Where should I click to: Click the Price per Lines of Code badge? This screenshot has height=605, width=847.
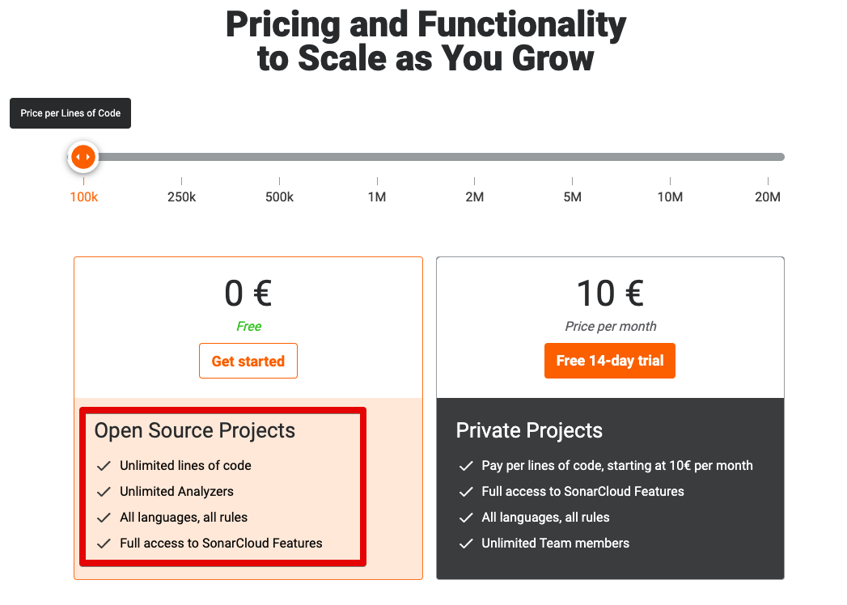tap(70, 113)
